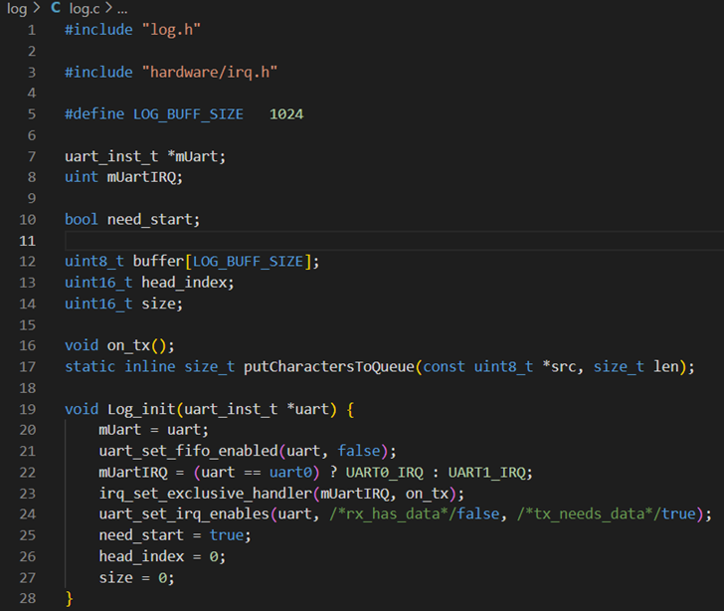Viewport: 724px width, 611px height.
Task: Click the closing brace on line 28
Action: pyautogui.click(x=69, y=598)
